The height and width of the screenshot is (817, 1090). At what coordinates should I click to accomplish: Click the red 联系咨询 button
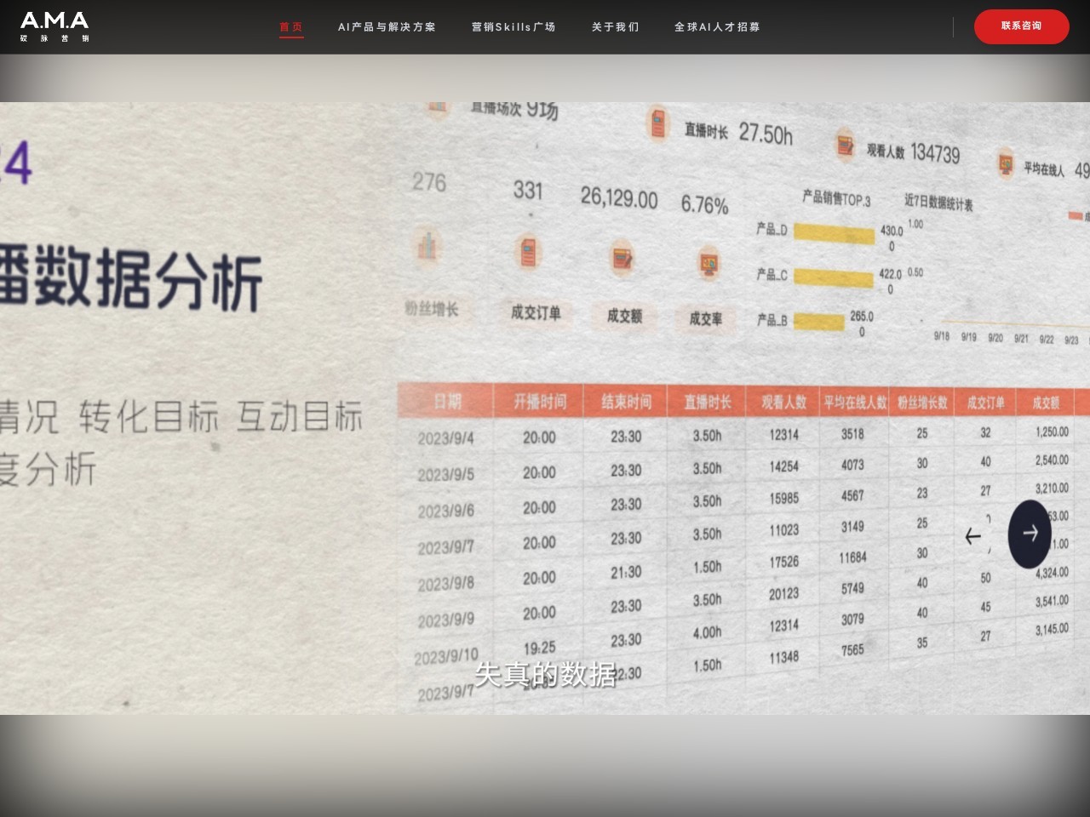click(x=1022, y=26)
